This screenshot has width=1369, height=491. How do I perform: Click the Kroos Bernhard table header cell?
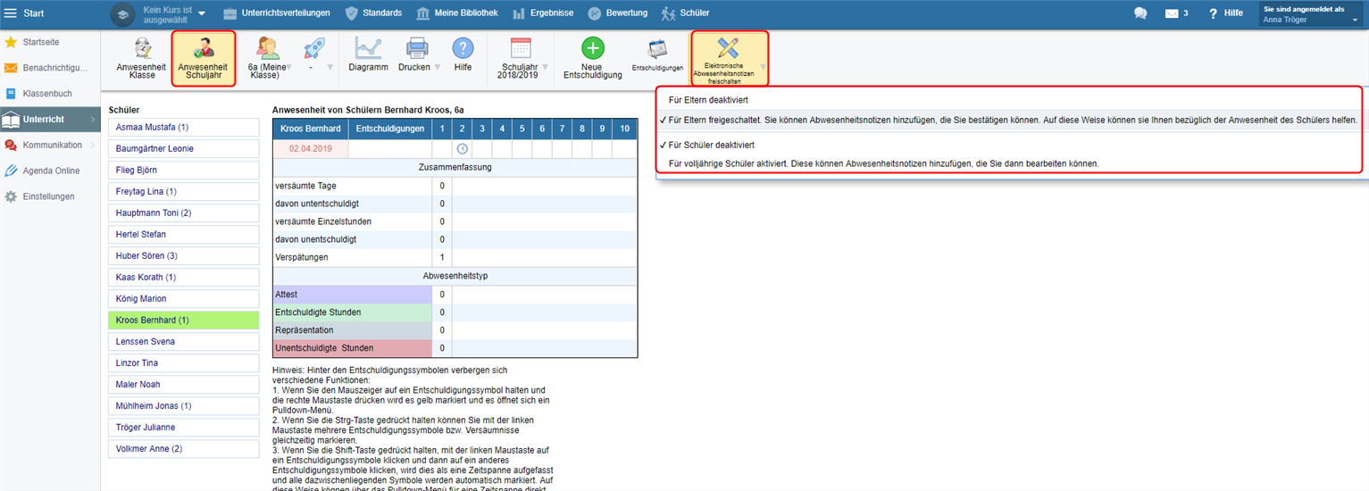click(310, 129)
